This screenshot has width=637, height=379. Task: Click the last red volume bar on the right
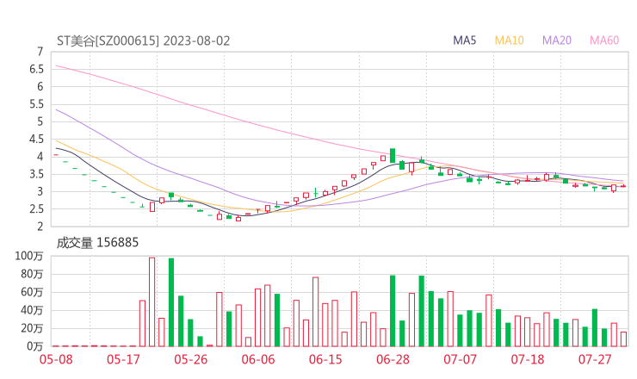[x=623, y=339]
